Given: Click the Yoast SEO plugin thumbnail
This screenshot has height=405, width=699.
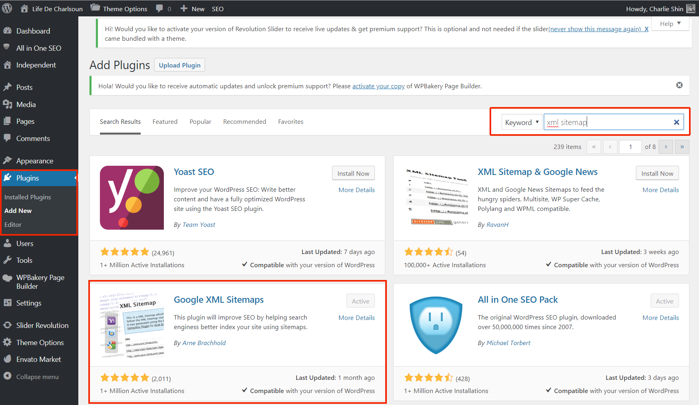Looking at the screenshot, I should (132, 198).
